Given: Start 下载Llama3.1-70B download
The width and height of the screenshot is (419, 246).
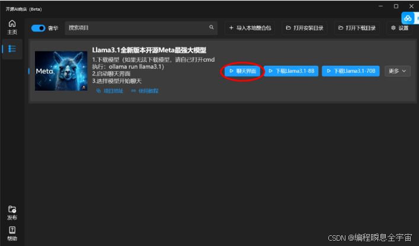Looking at the screenshot, I should coord(351,71).
